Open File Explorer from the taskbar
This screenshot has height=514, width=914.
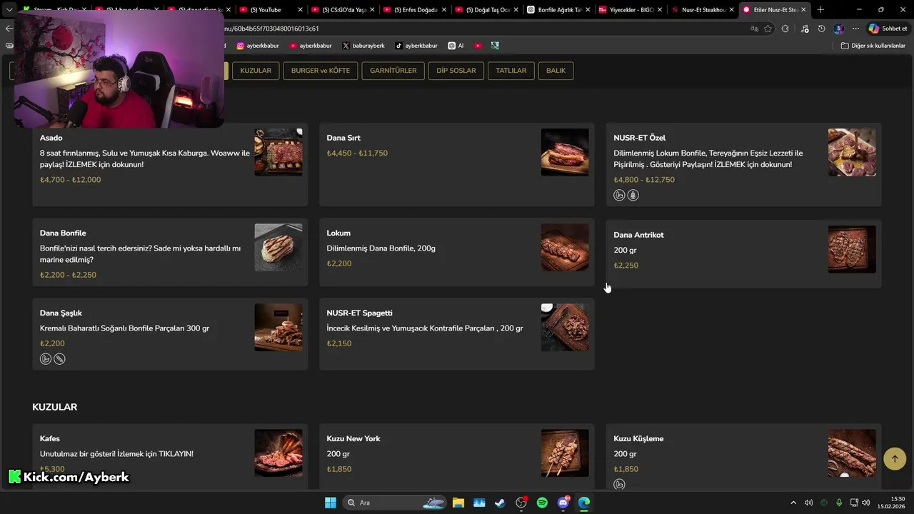click(458, 503)
